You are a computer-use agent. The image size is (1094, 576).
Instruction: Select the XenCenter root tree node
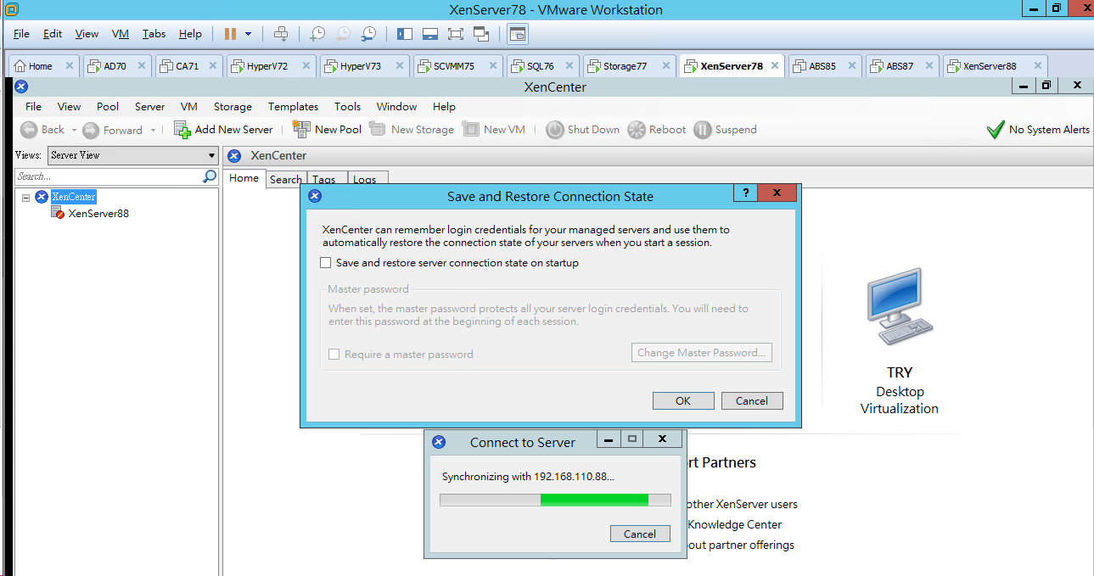pos(74,197)
